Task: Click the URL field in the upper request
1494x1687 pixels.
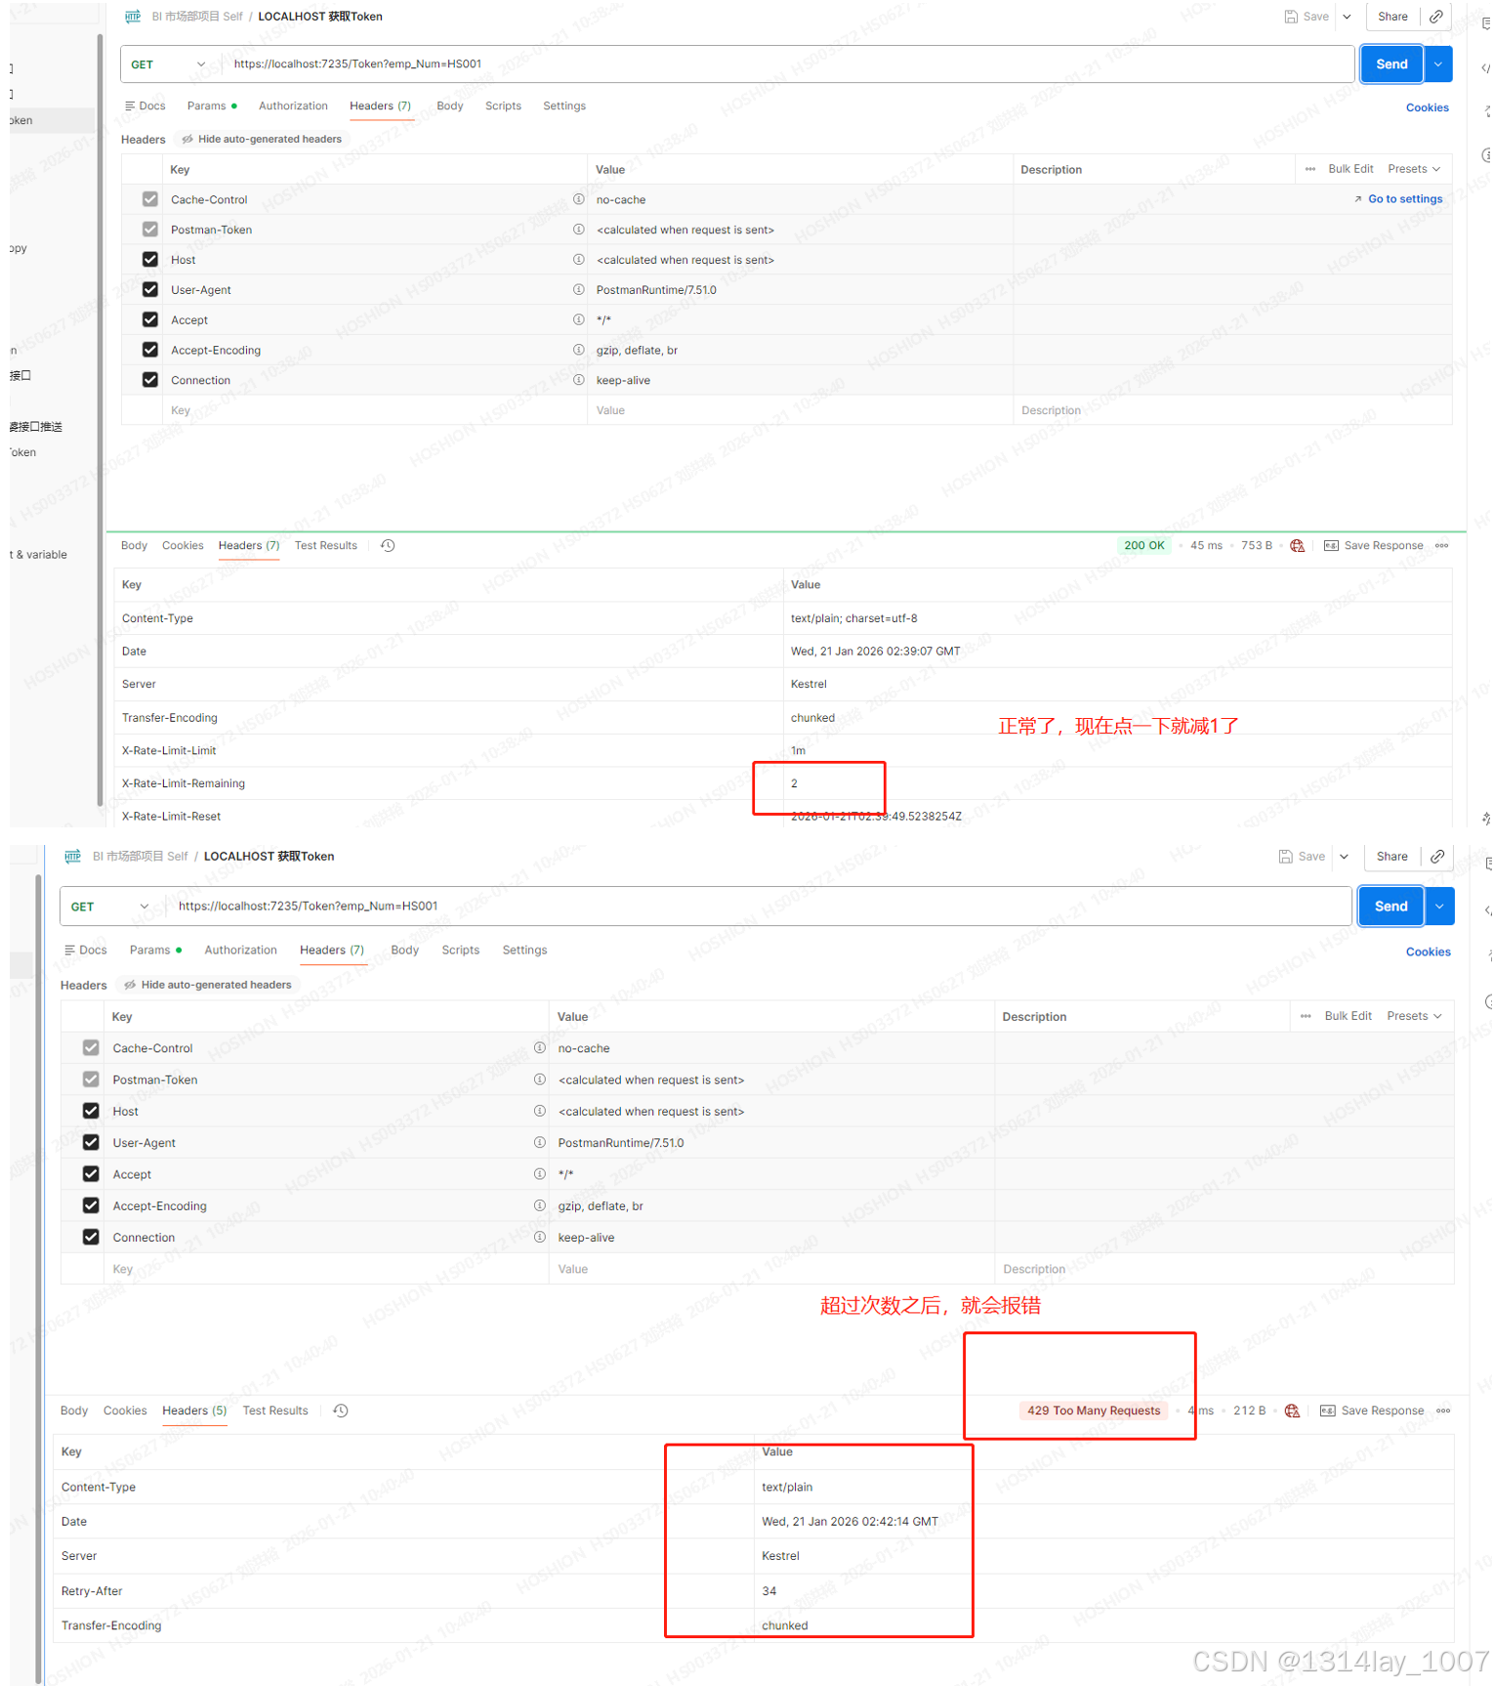Action: point(791,64)
